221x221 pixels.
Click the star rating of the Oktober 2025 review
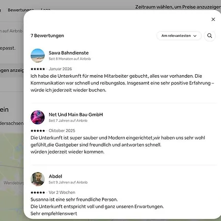click(38, 131)
